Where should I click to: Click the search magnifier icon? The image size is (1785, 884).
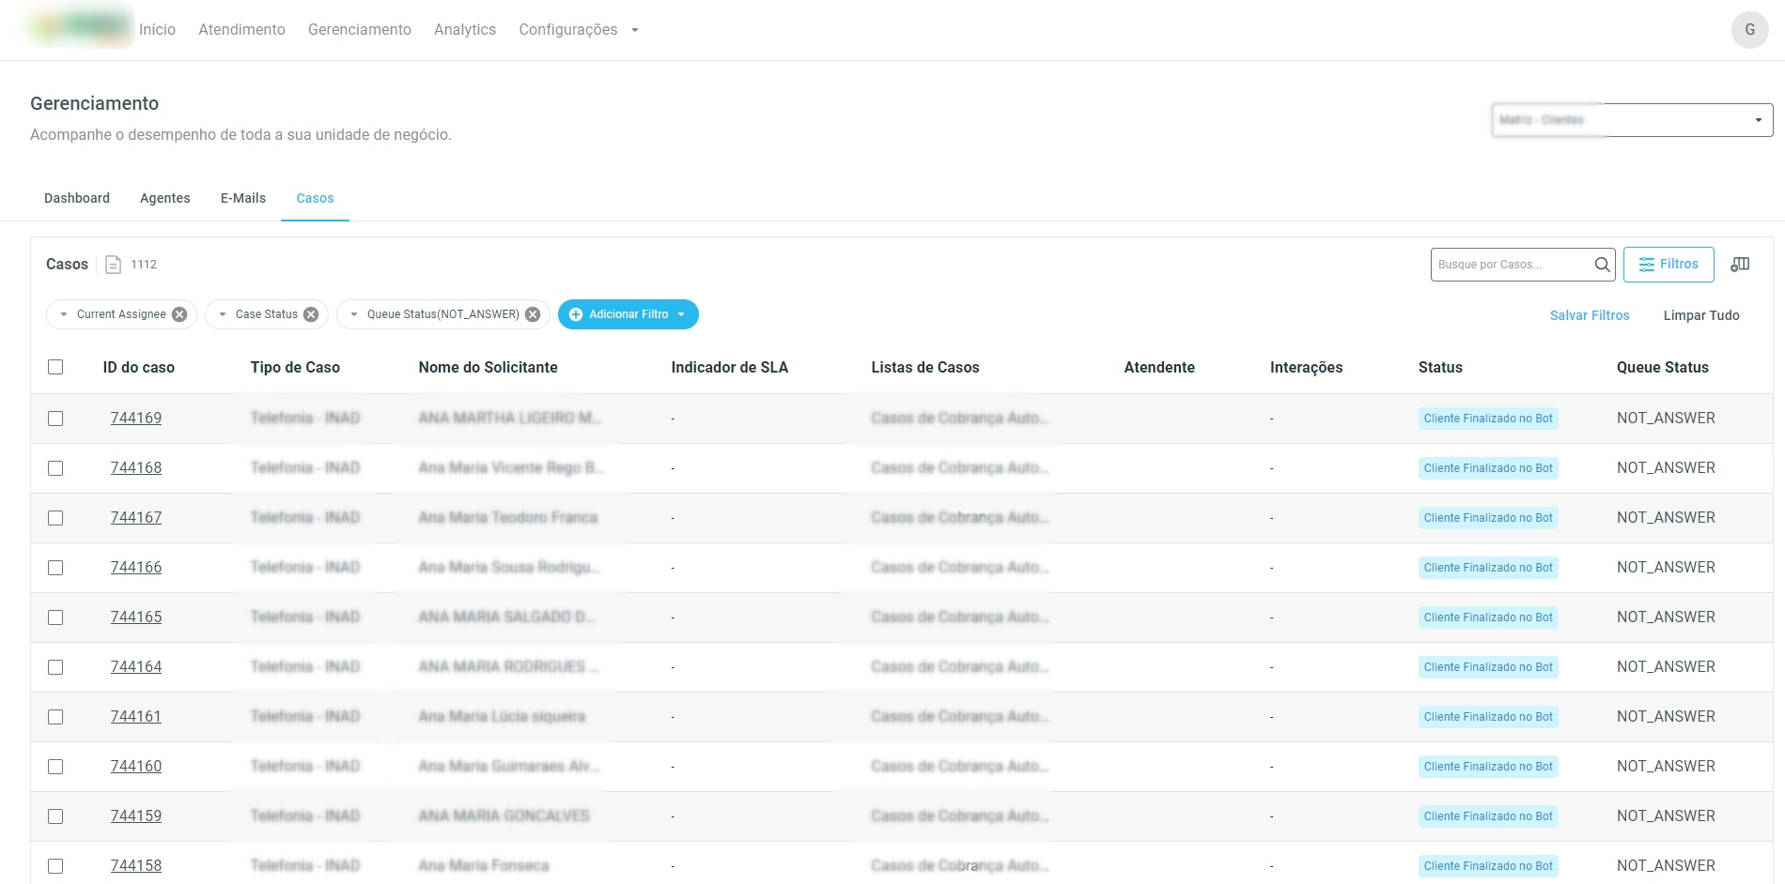[1602, 265]
